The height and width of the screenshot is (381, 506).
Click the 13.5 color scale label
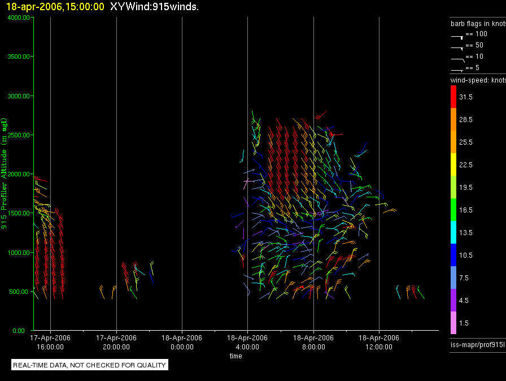[x=466, y=233]
